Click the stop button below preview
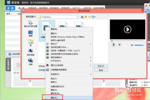This screenshot has width=150, height=100. pyautogui.click(x=119, y=45)
